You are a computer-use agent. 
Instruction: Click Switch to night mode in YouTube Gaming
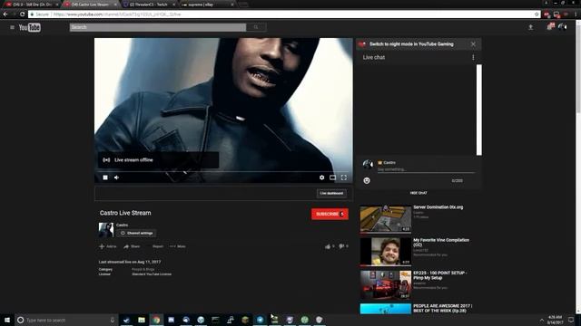pyautogui.click(x=411, y=44)
